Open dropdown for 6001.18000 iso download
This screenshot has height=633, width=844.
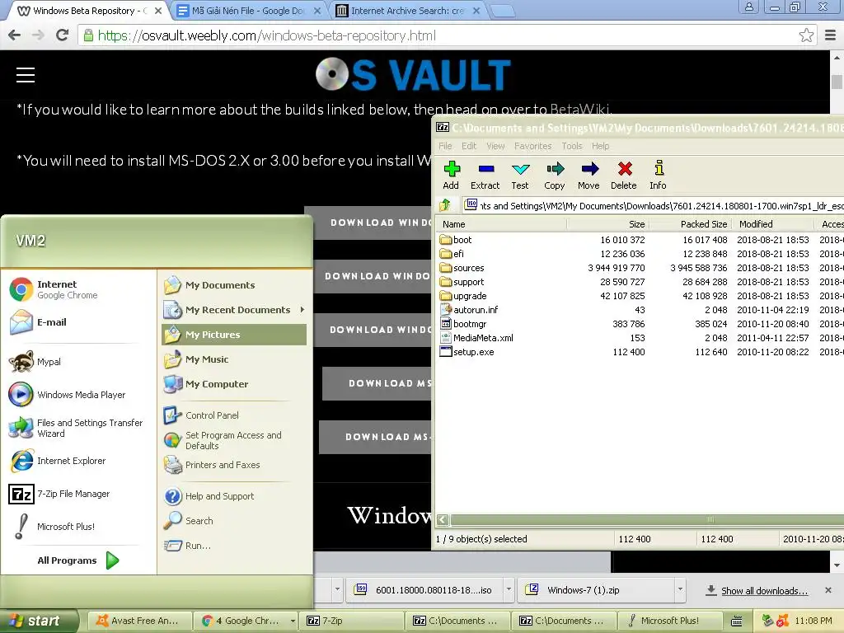[508, 589]
